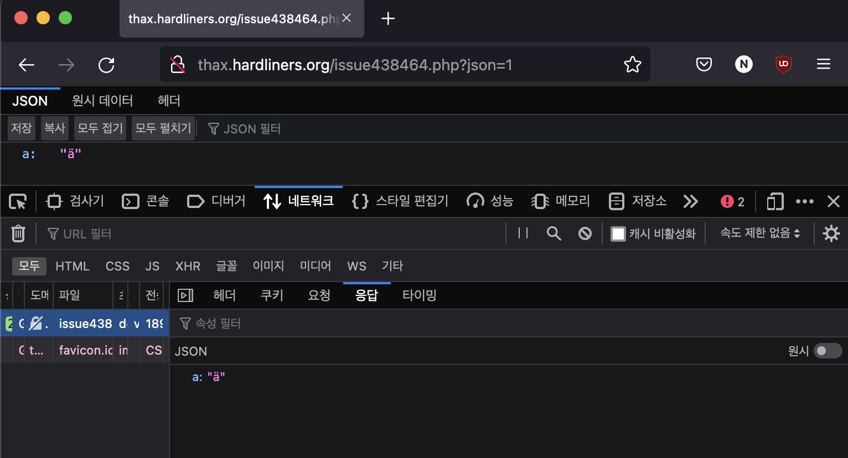Click the 저장 button in the JSON viewer
Screen dimensions: 848x458
tap(21, 128)
